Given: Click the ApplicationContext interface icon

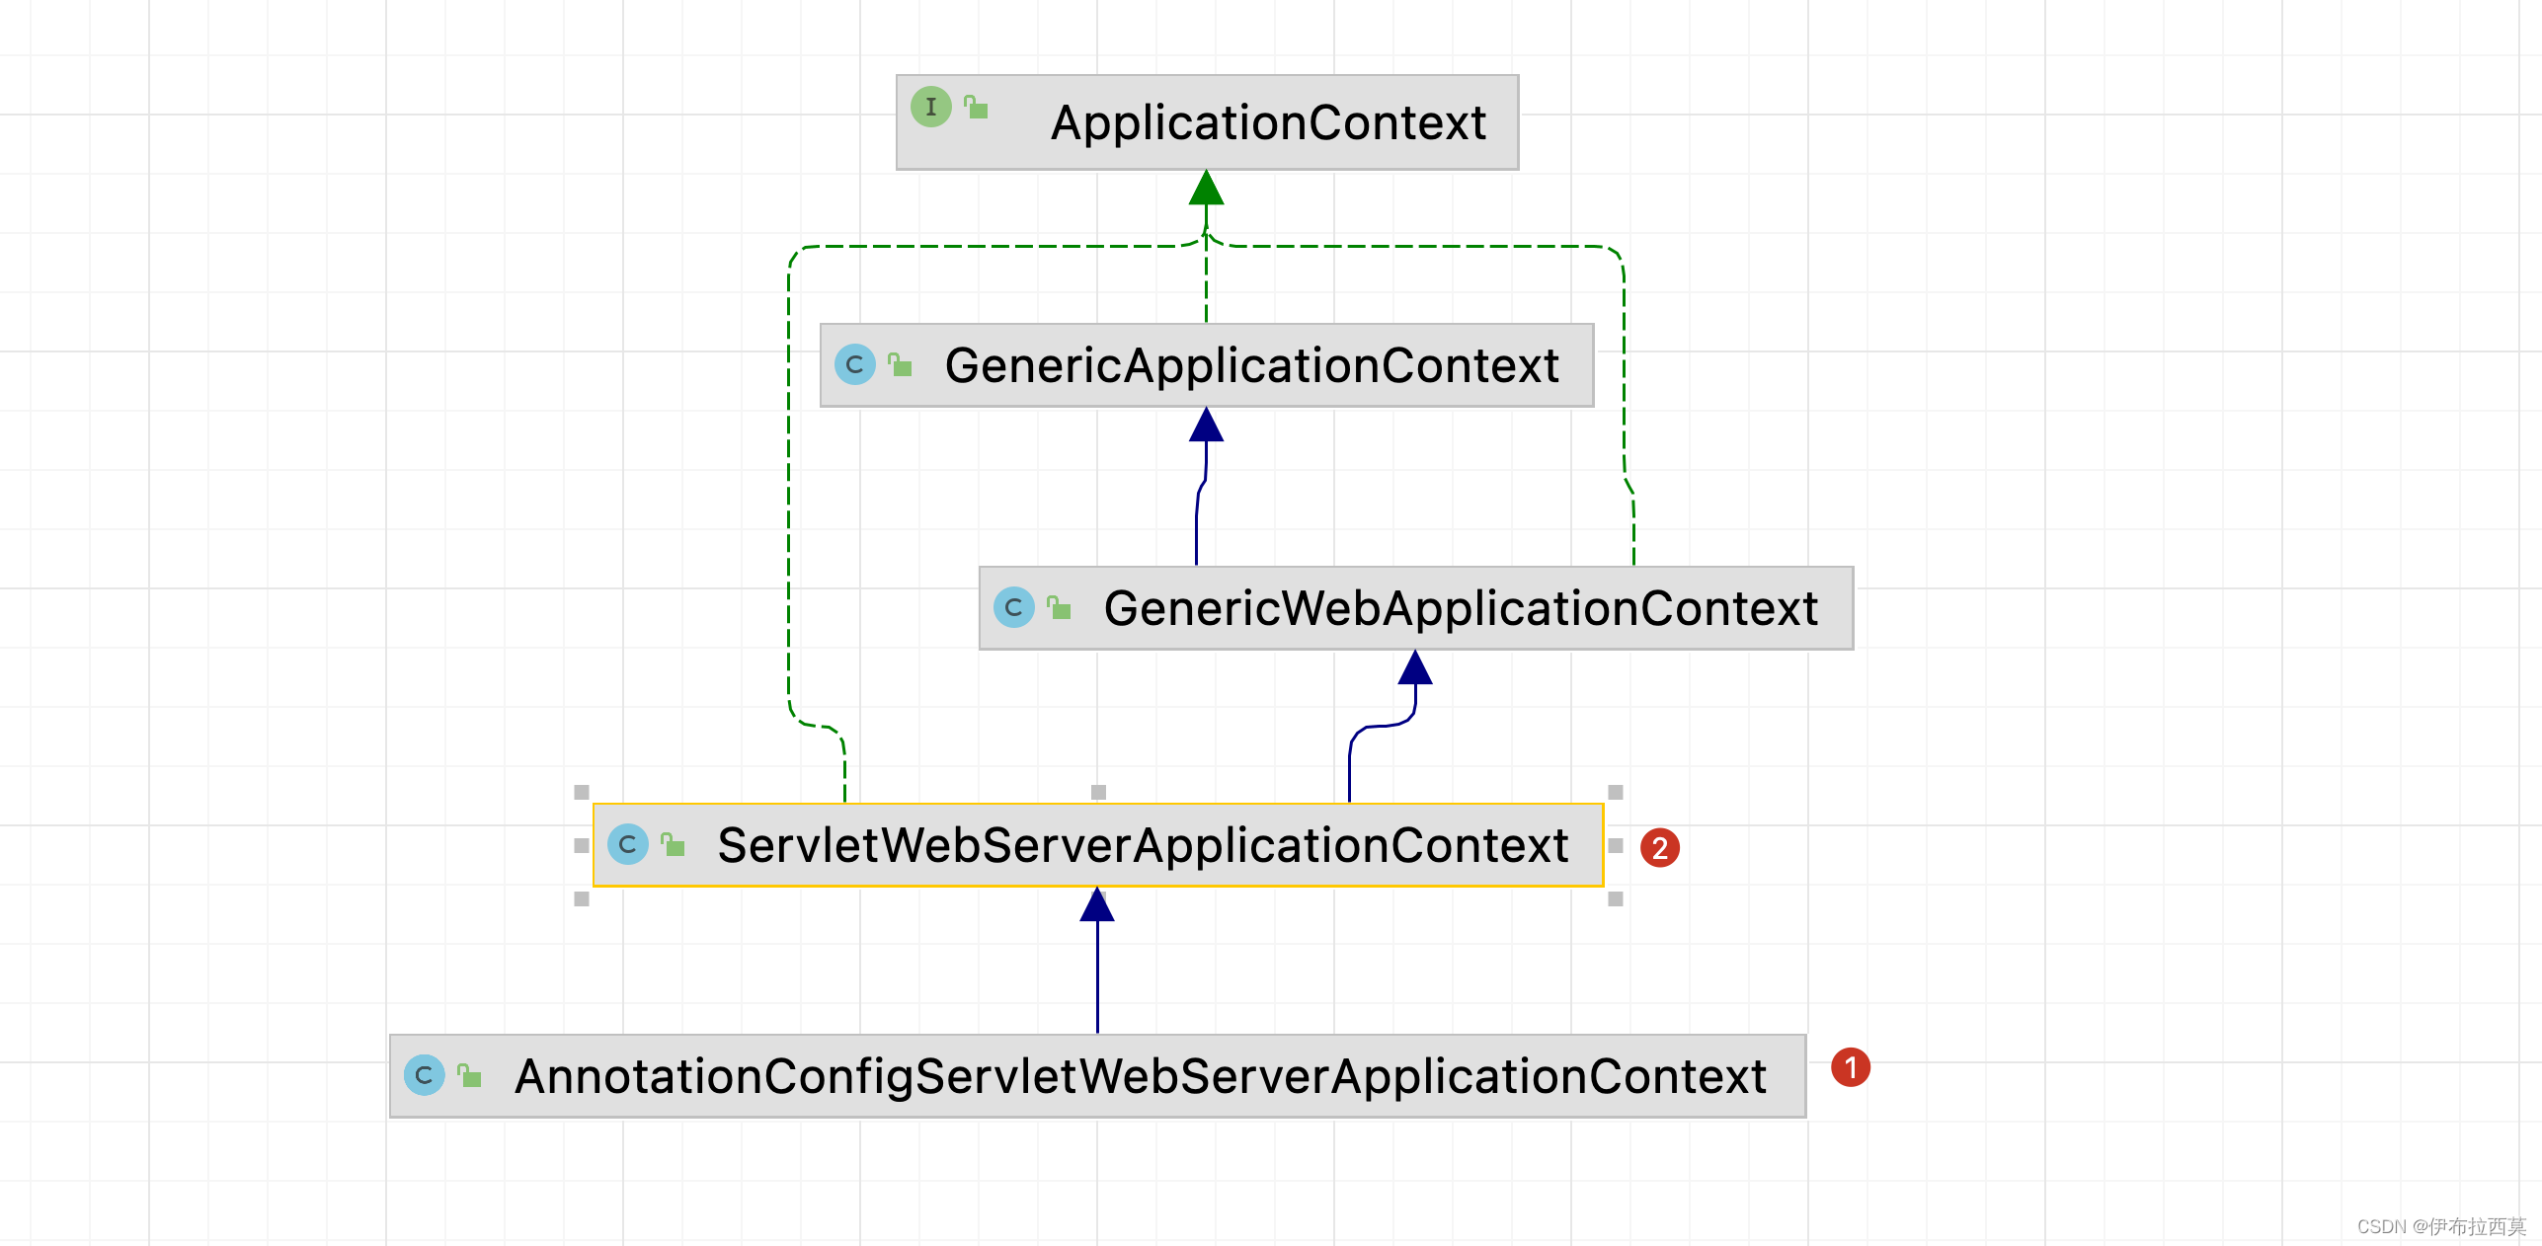Looking at the screenshot, I should click(930, 107).
